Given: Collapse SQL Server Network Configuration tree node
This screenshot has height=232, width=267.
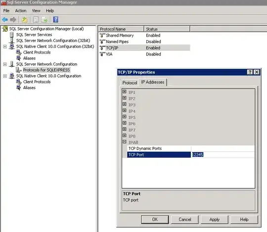Looking at the screenshot, I should 5,64.
